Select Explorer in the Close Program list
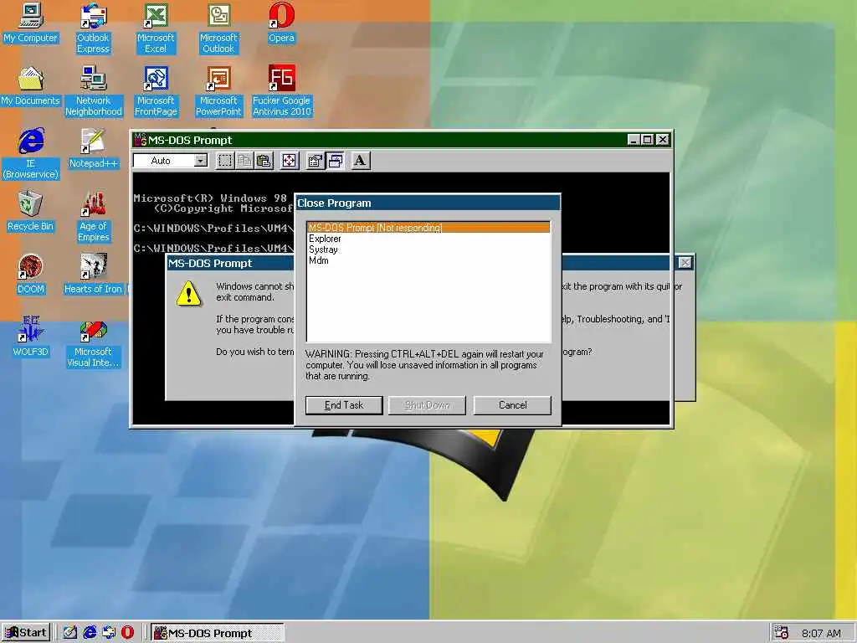Image resolution: width=857 pixels, height=643 pixels. [428, 239]
